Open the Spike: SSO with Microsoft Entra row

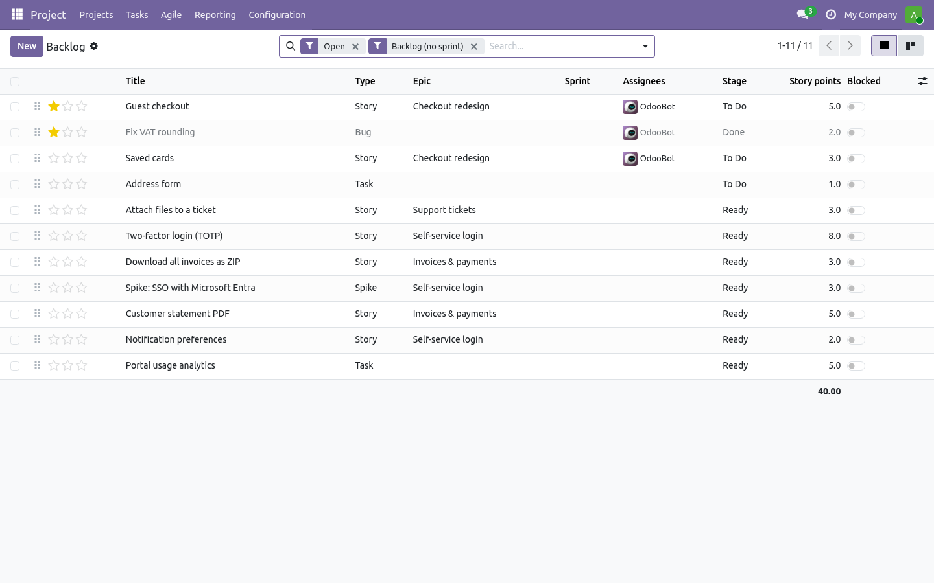tap(467, 288)
